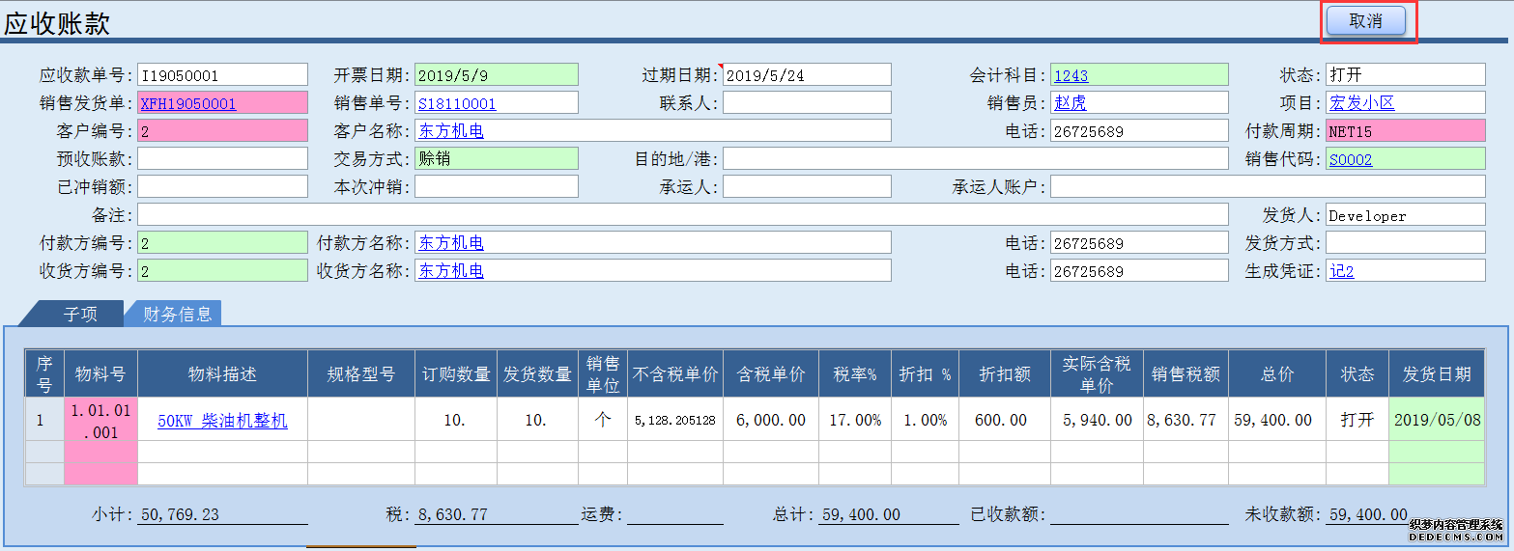Click the 50KW 柴油机整机 material link
The width and height of the screenshot is (1514, 551).
point(222,421)
